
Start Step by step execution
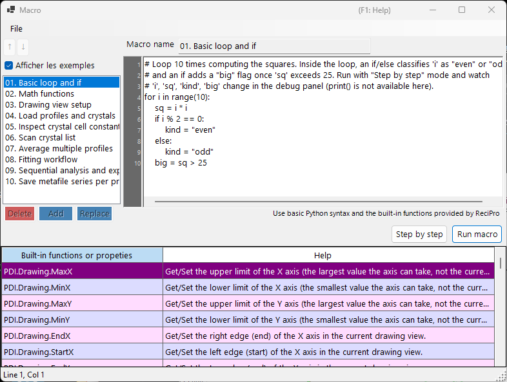[x=419, y=234]
